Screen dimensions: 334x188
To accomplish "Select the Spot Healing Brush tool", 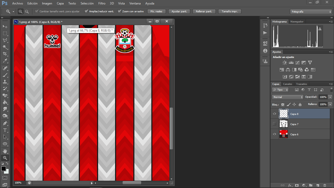I will 5,68.
